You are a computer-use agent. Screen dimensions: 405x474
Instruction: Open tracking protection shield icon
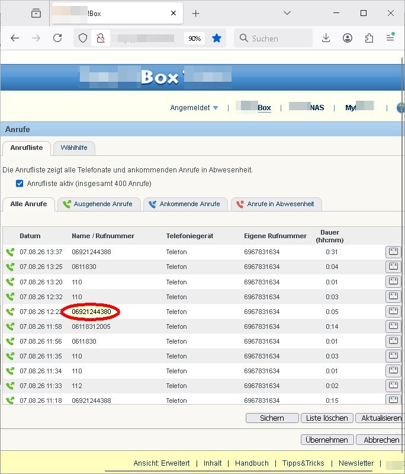click(x=82, y=38)
